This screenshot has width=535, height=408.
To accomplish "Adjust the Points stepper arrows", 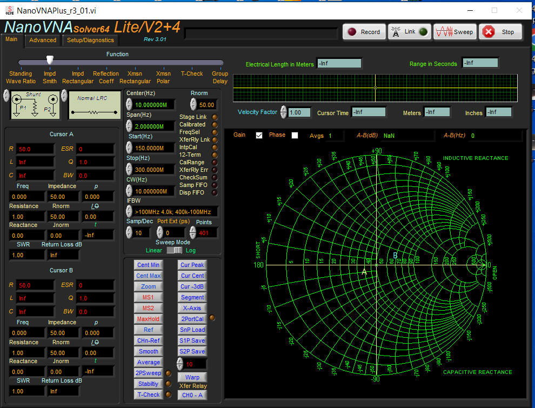I will [x=193, y=233].
